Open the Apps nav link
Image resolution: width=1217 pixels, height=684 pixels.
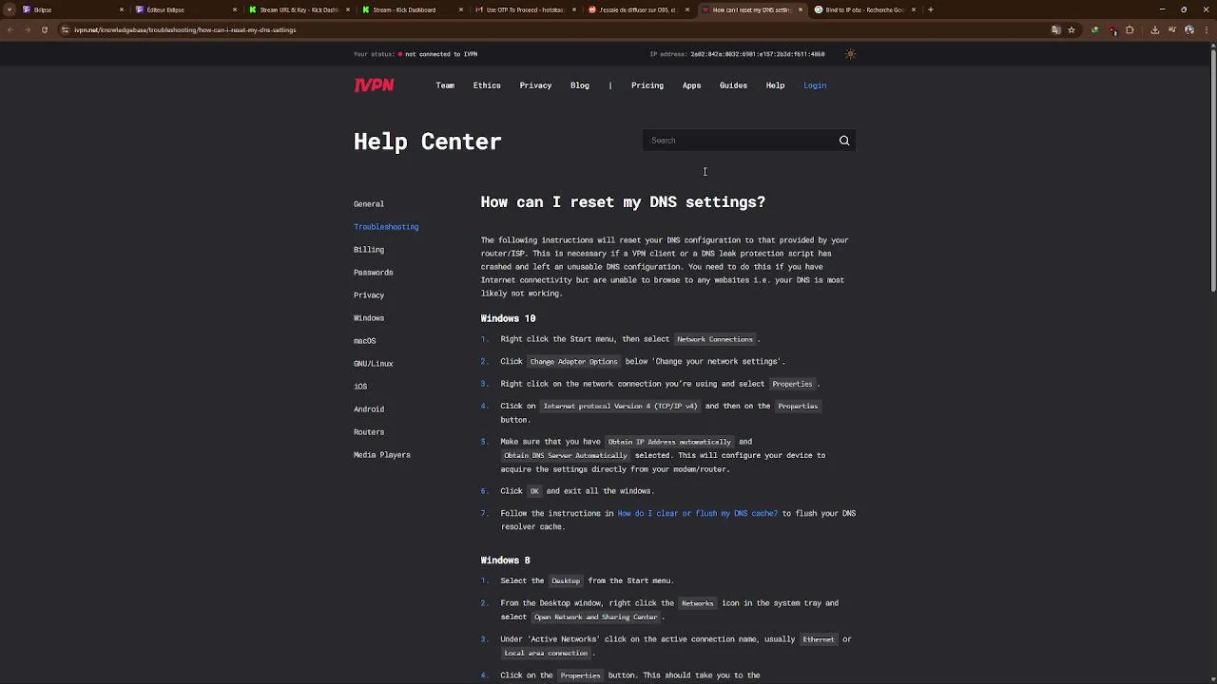(691, 85)
